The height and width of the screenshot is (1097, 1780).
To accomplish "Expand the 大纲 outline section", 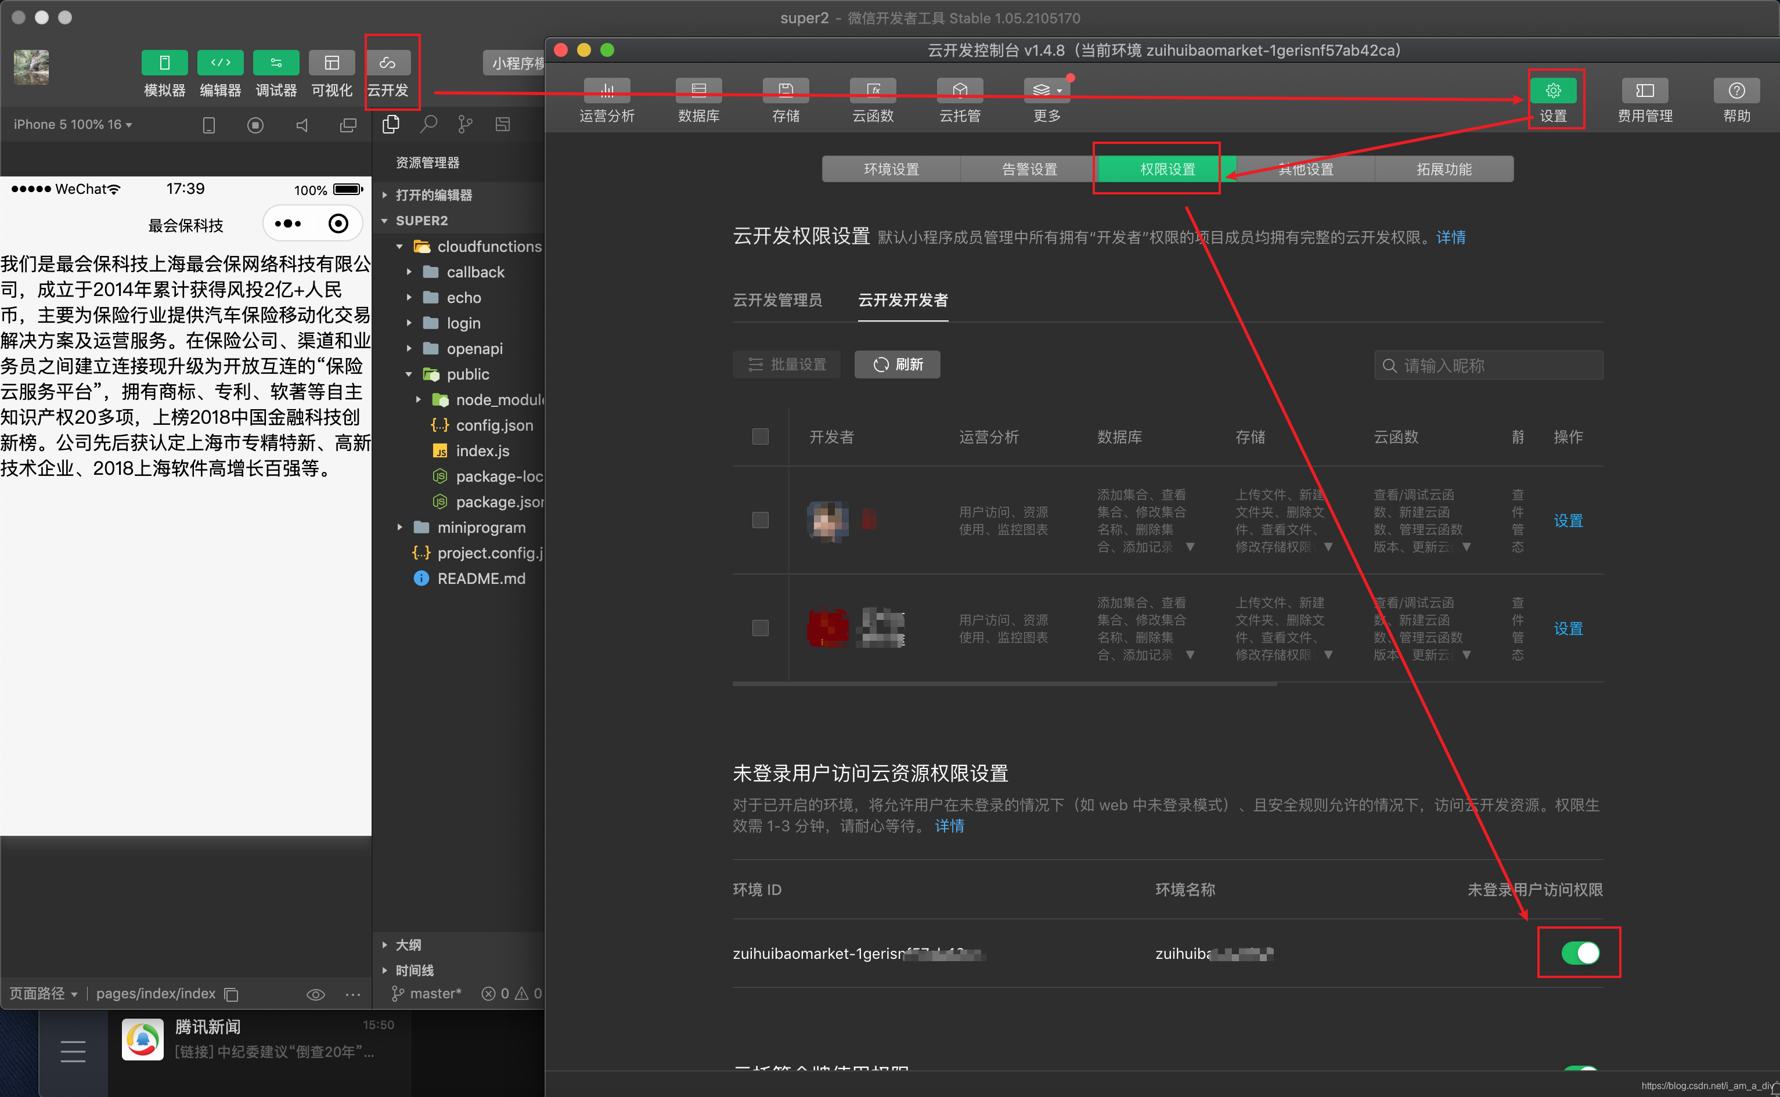I will click(408, 945).
